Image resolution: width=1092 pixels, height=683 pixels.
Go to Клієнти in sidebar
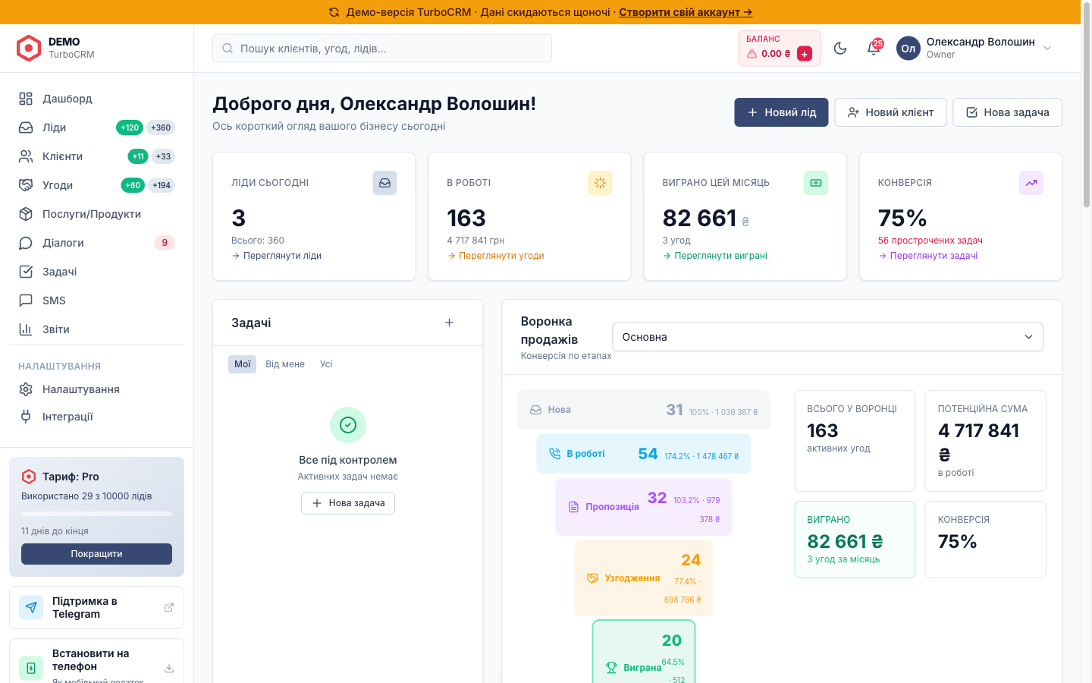[96, 156]
